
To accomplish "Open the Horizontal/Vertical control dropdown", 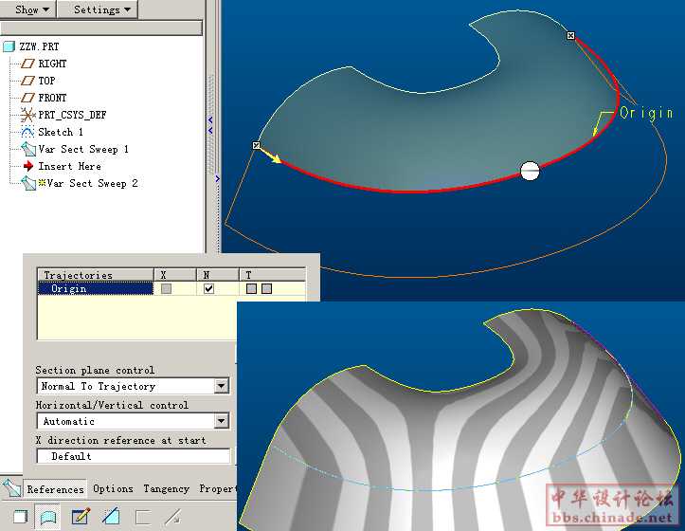I will tap(221, 421).
